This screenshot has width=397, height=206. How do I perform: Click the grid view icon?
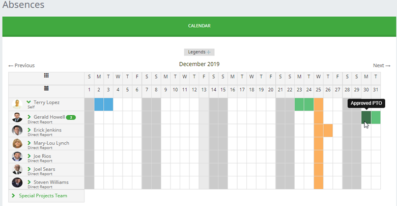46,75
